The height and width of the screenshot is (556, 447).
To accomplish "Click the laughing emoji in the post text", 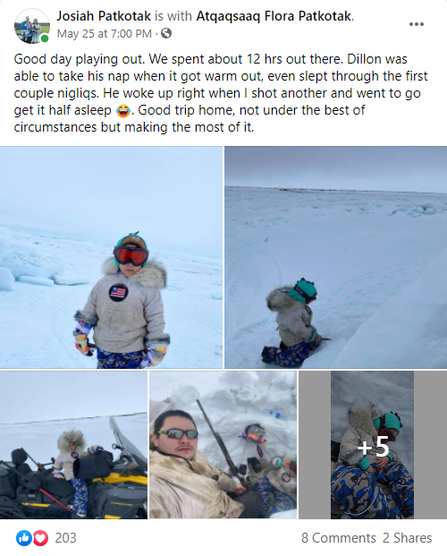I will click(123, 111).
